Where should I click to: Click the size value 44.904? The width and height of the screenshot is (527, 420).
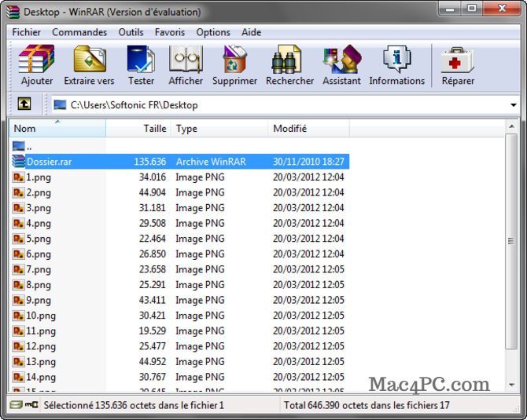tap(153, 192)
